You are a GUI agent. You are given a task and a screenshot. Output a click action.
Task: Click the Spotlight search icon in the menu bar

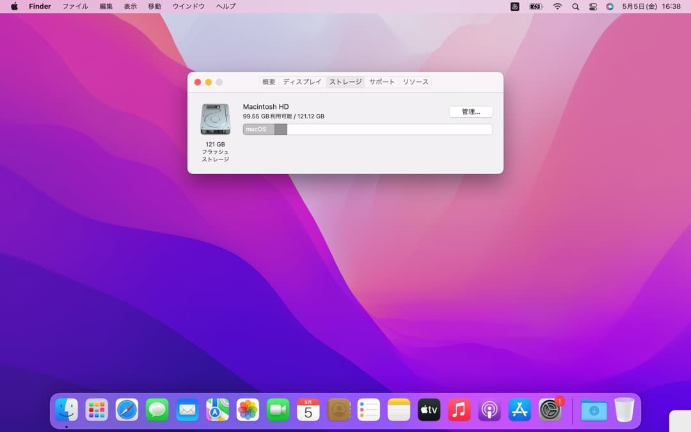click(575, 6)
